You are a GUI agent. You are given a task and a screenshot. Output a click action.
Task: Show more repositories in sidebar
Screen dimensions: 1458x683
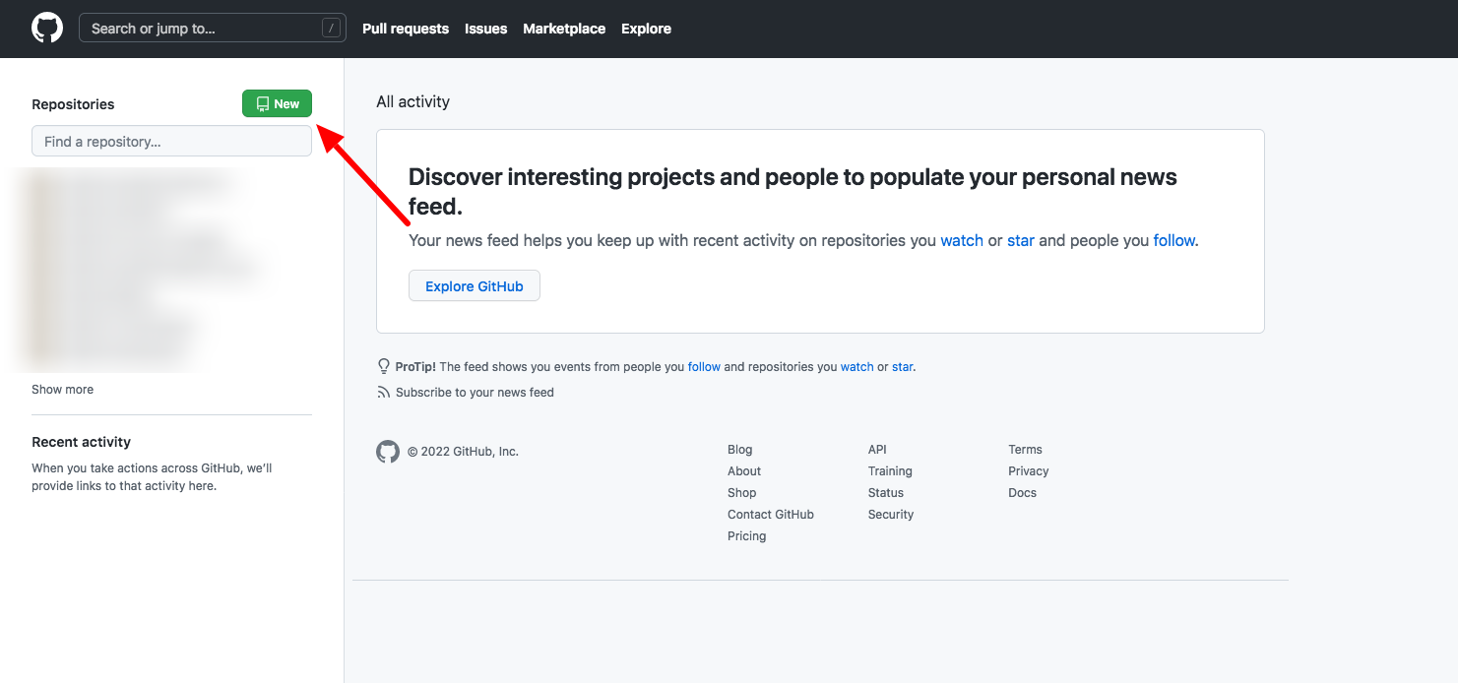point(62,390)
